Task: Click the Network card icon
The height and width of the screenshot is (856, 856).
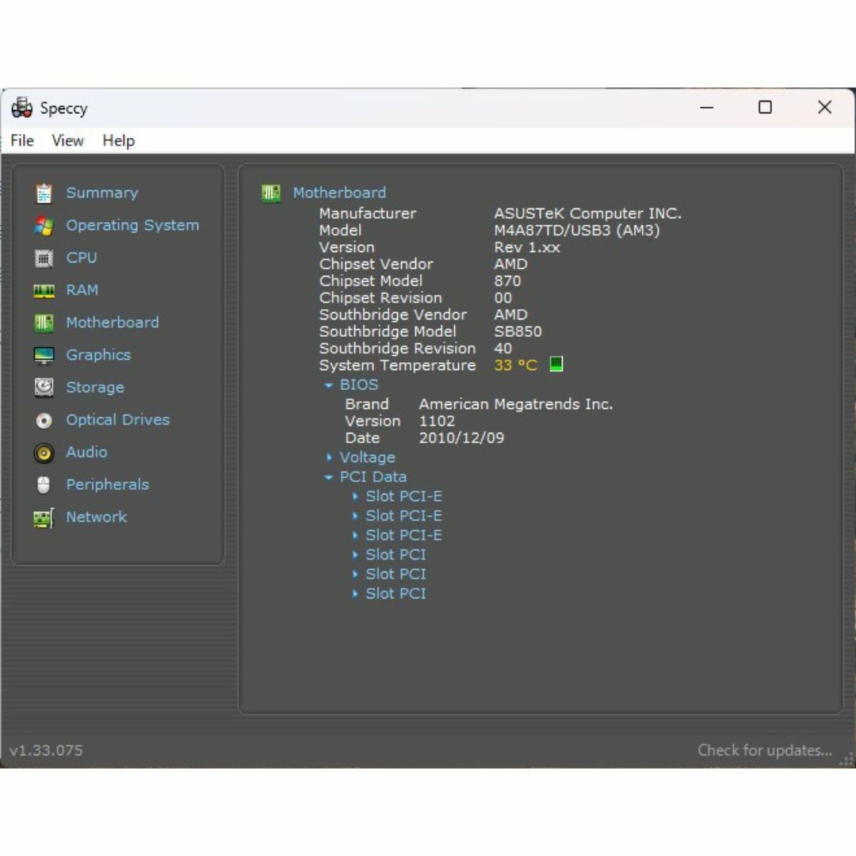Action: 44,518
